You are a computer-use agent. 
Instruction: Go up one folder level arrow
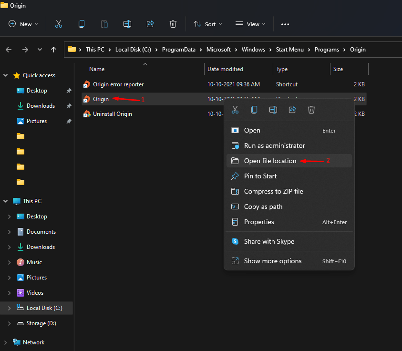pyautogui.click(x=53, y=50)
